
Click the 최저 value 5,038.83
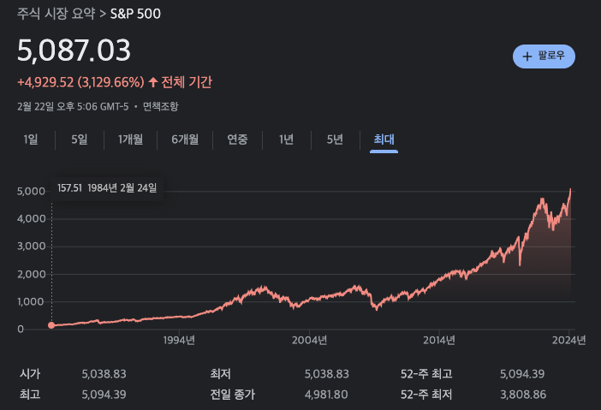click(x=326, y=374)
